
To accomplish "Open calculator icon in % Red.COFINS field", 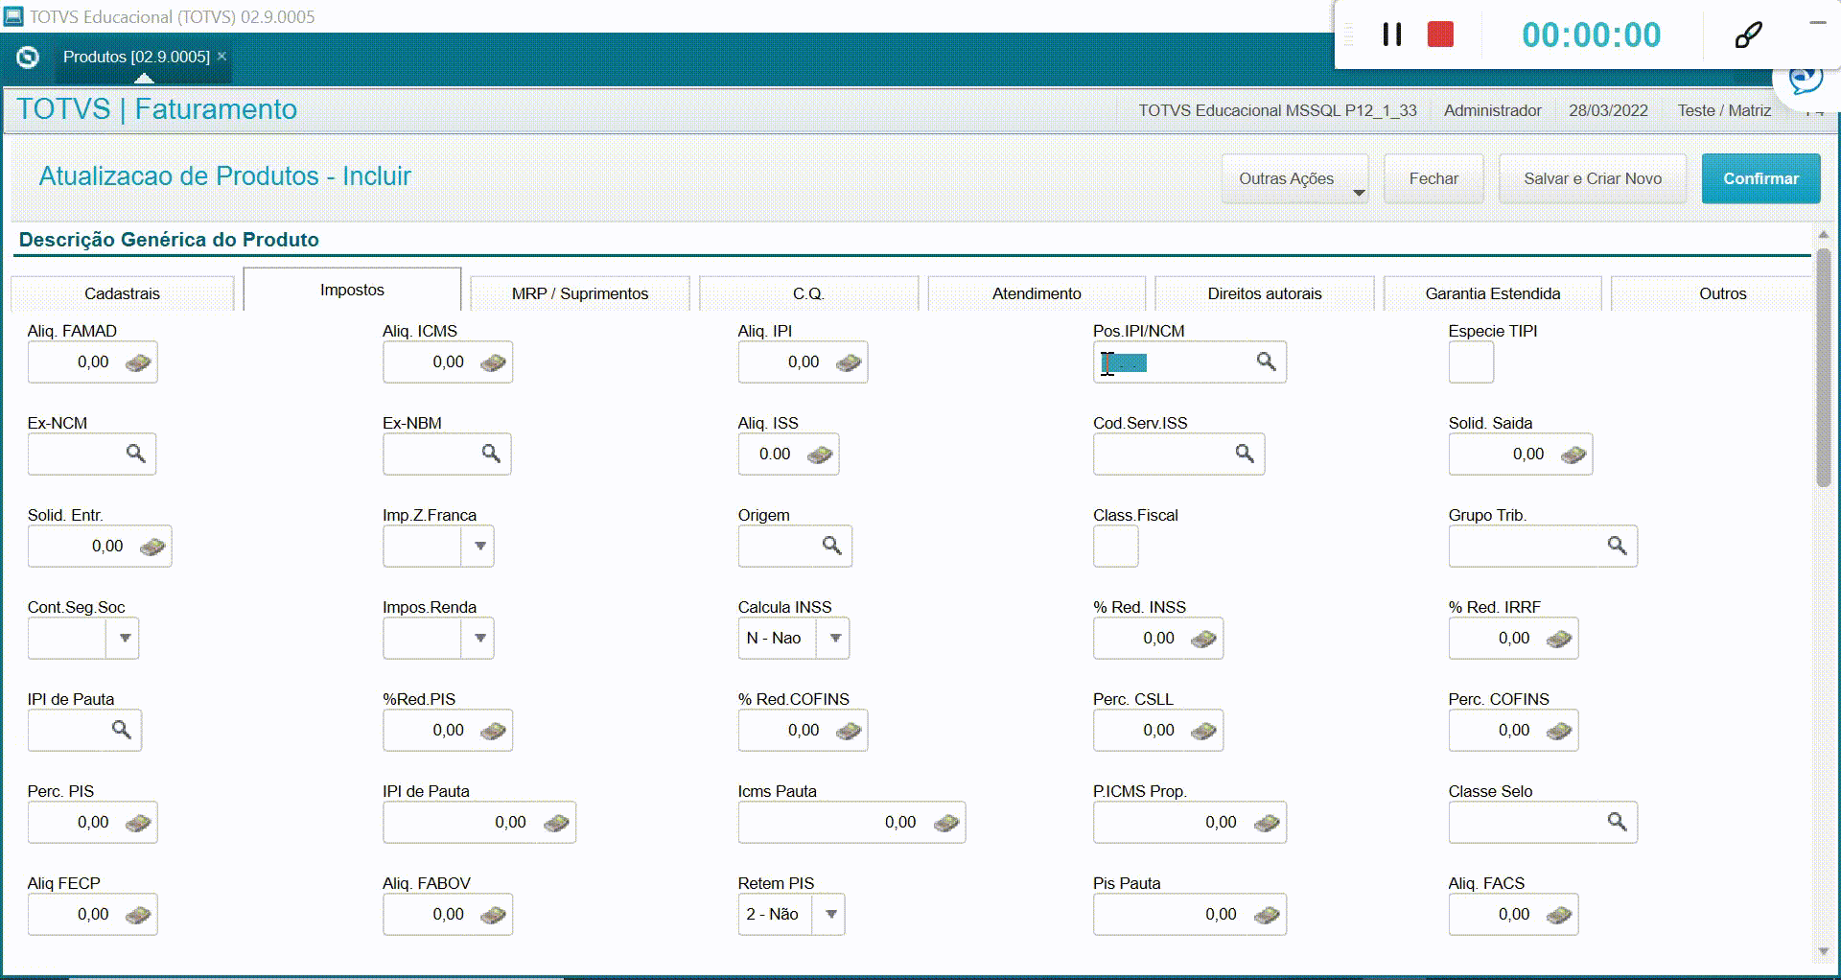I will pos(849,732).
